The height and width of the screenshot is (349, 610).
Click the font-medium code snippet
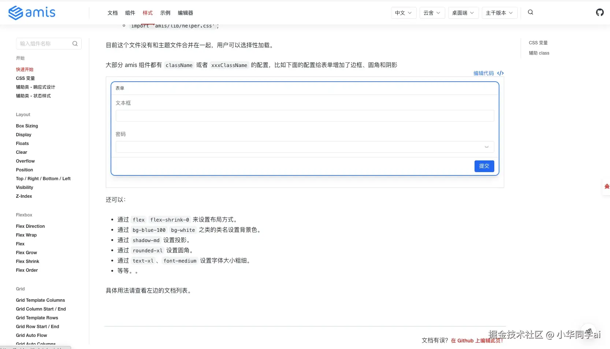point(180,261)
